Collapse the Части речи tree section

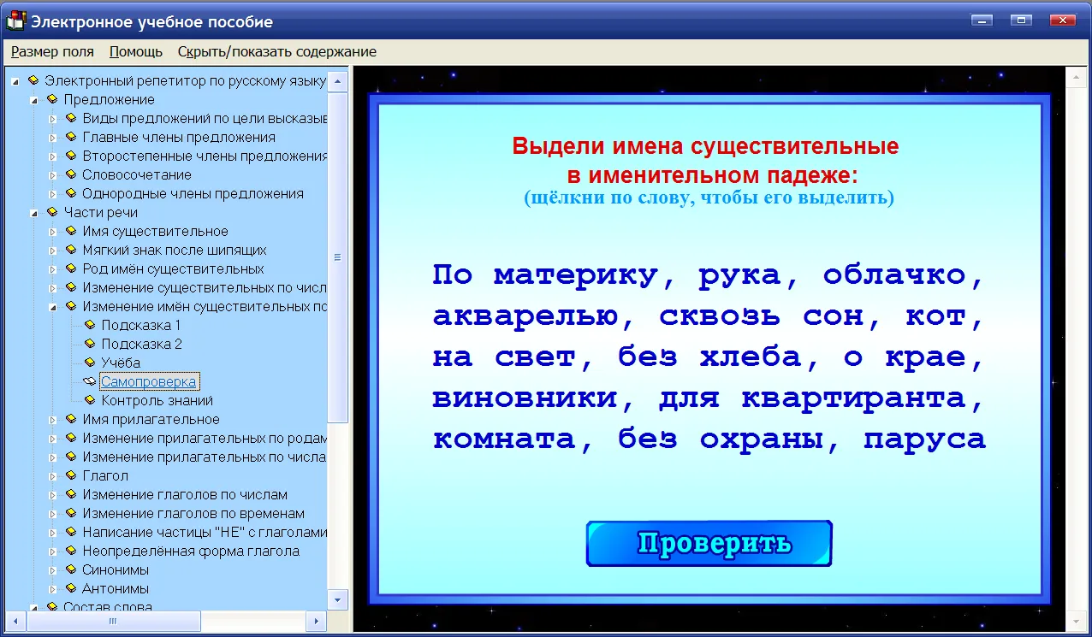(x=33, y=212)
